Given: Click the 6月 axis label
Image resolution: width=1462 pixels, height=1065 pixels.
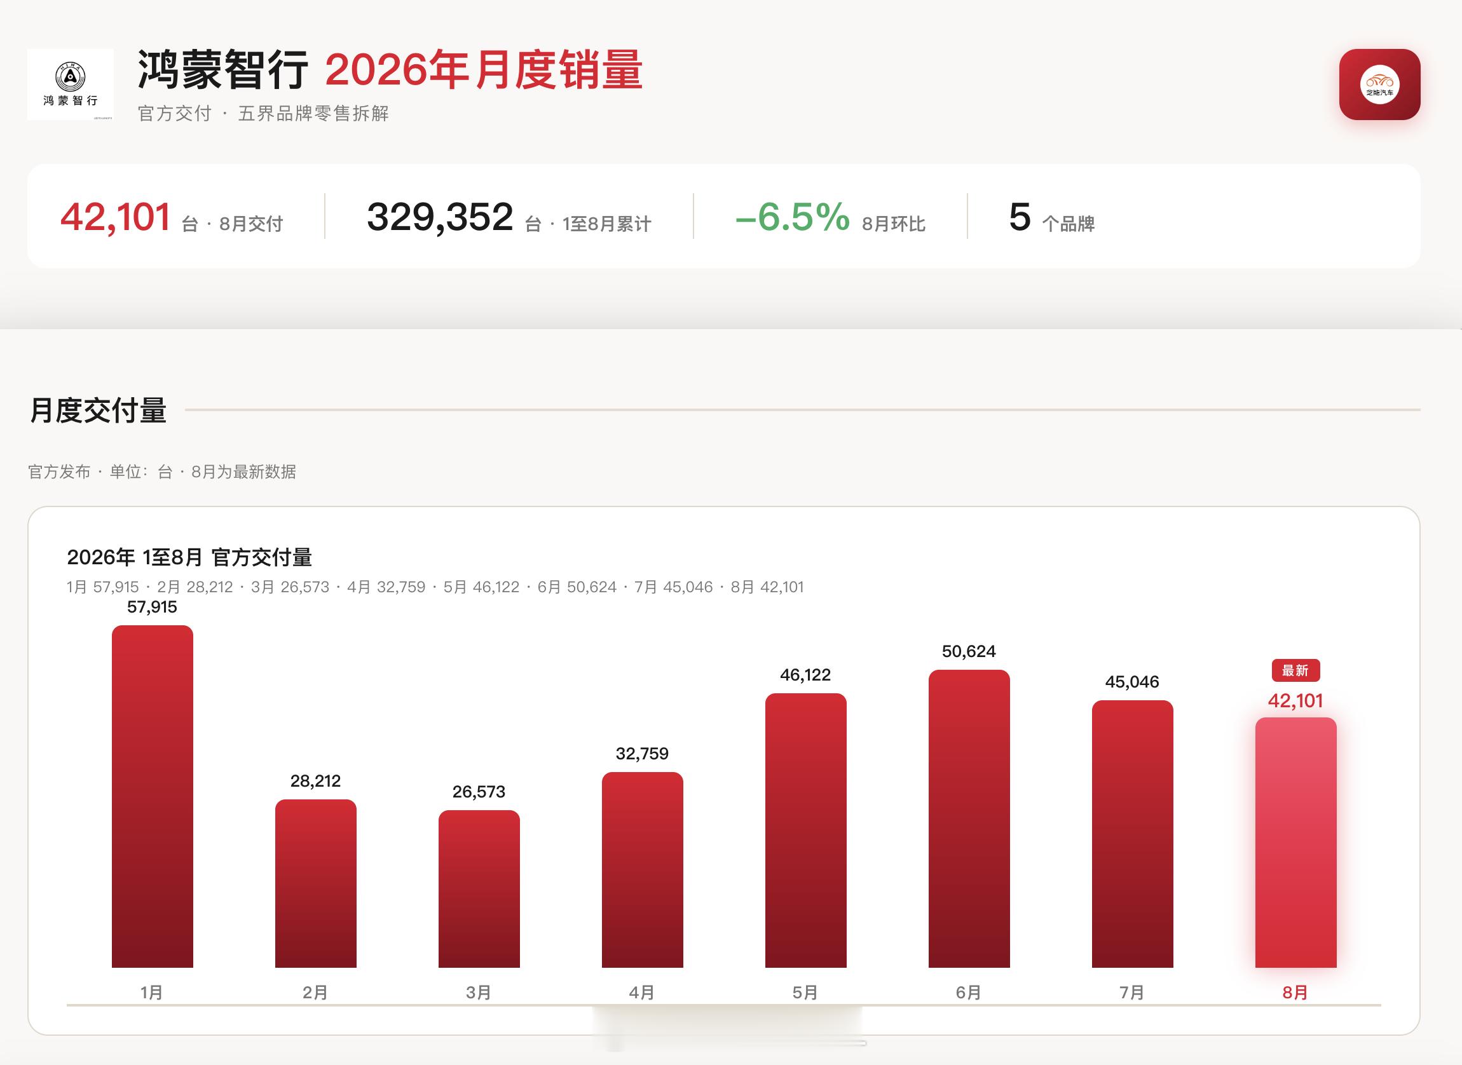Looking at the screenshot, I should tap(969, 992).
